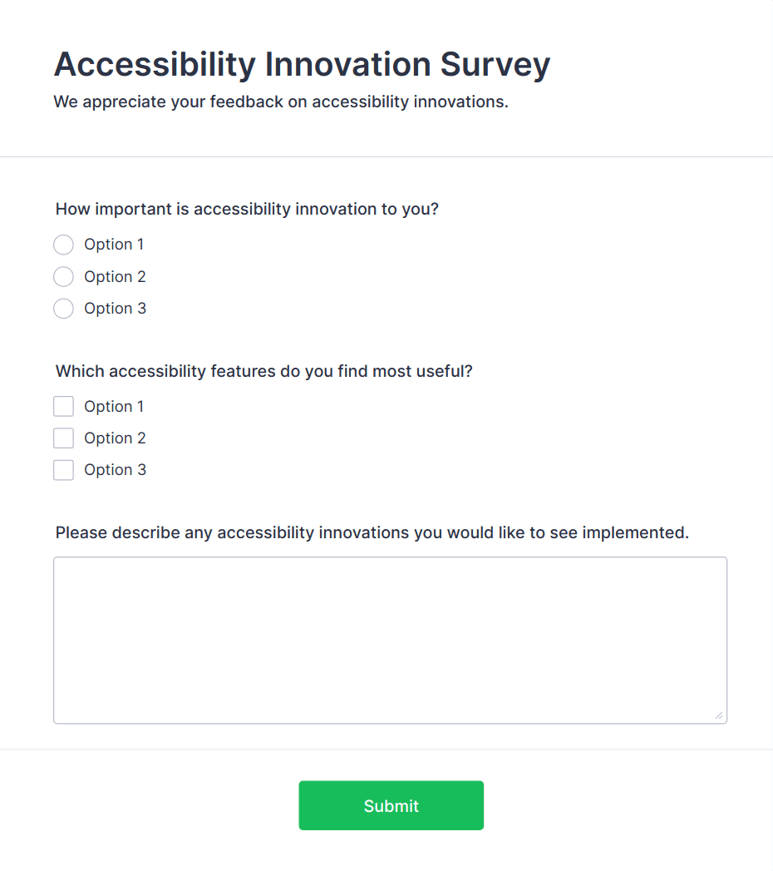Click the "Option 3" label text under importance question
The width and height of the screenshot is (773, 871).
tap(115, 309)
